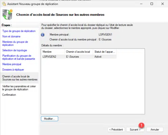Click Suivant to continue
168x135 pixels.
tap(135, 130)
